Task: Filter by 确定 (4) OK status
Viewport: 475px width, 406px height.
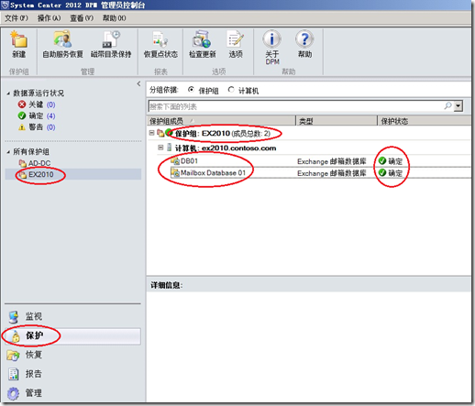Action: click(37, 115)
